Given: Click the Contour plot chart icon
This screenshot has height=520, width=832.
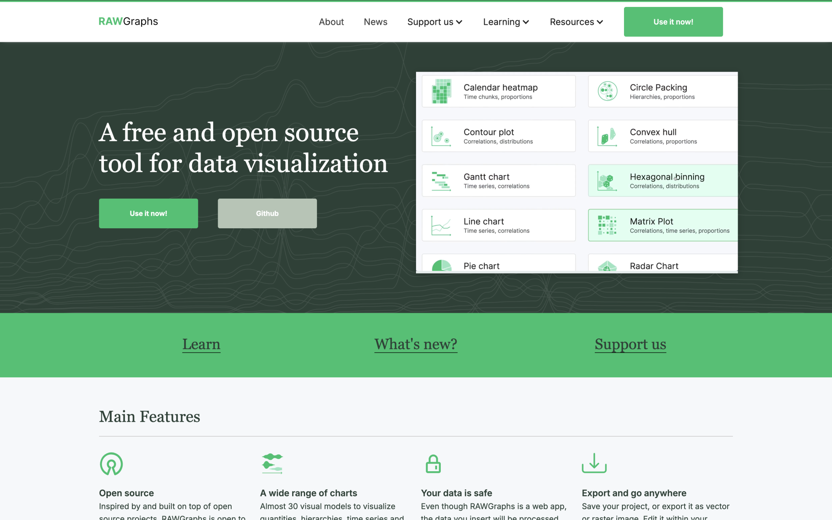Looking at the screenshot, I should [x=441, y=136].
